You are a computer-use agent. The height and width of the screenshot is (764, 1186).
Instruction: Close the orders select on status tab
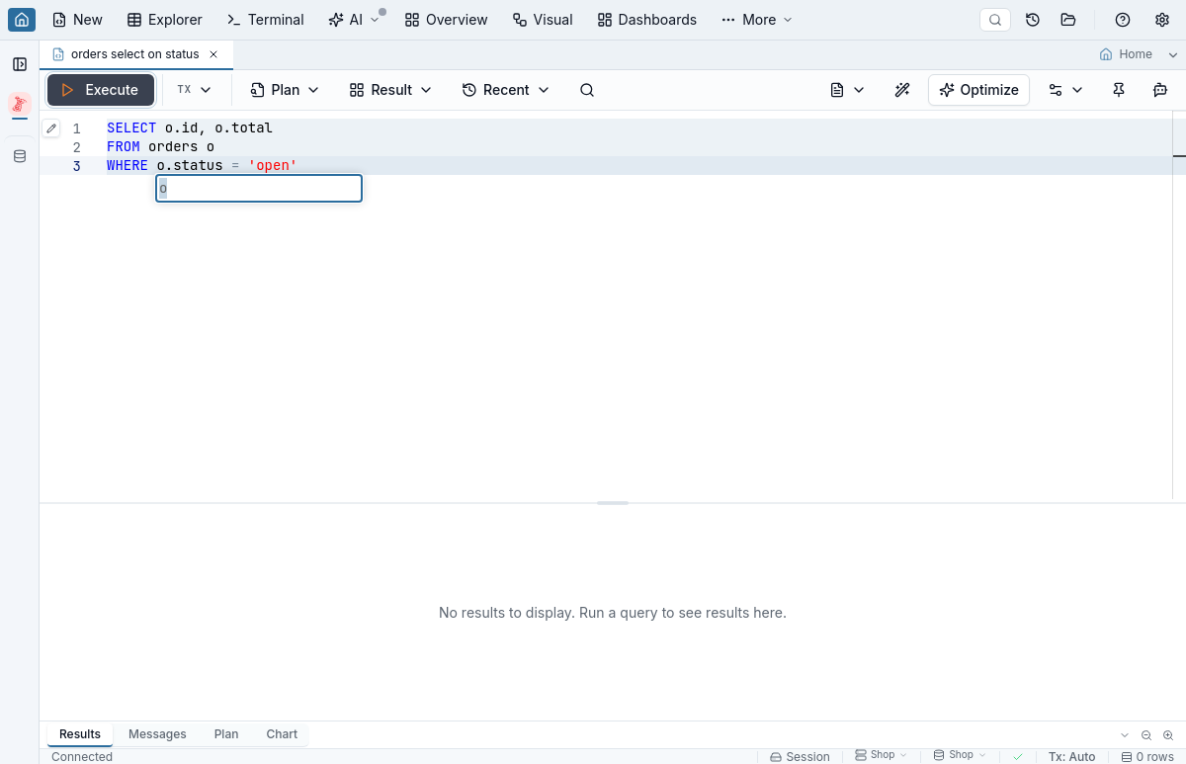pos(213,54)
